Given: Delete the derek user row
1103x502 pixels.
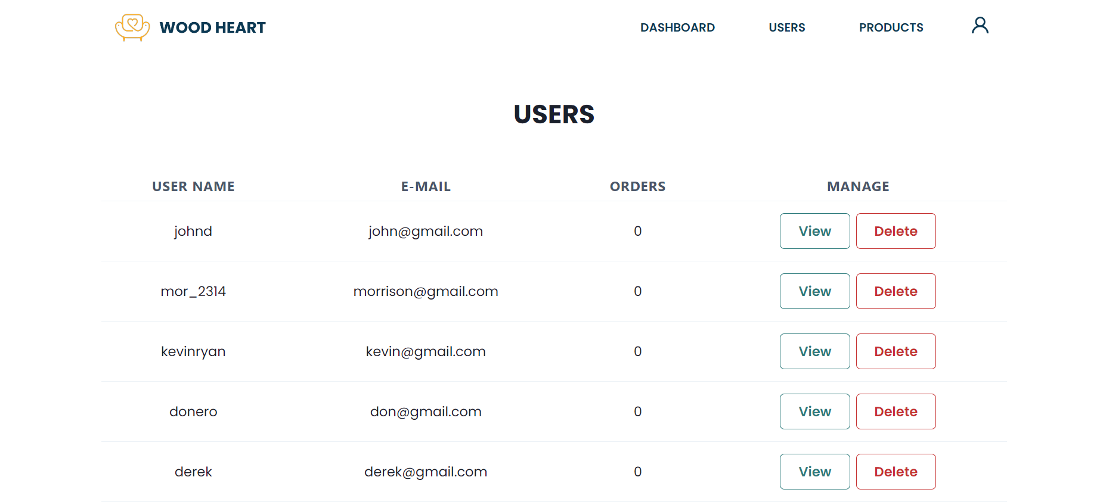Looking at the screenshot, I should pyautogui.click(x=896, y=472).
